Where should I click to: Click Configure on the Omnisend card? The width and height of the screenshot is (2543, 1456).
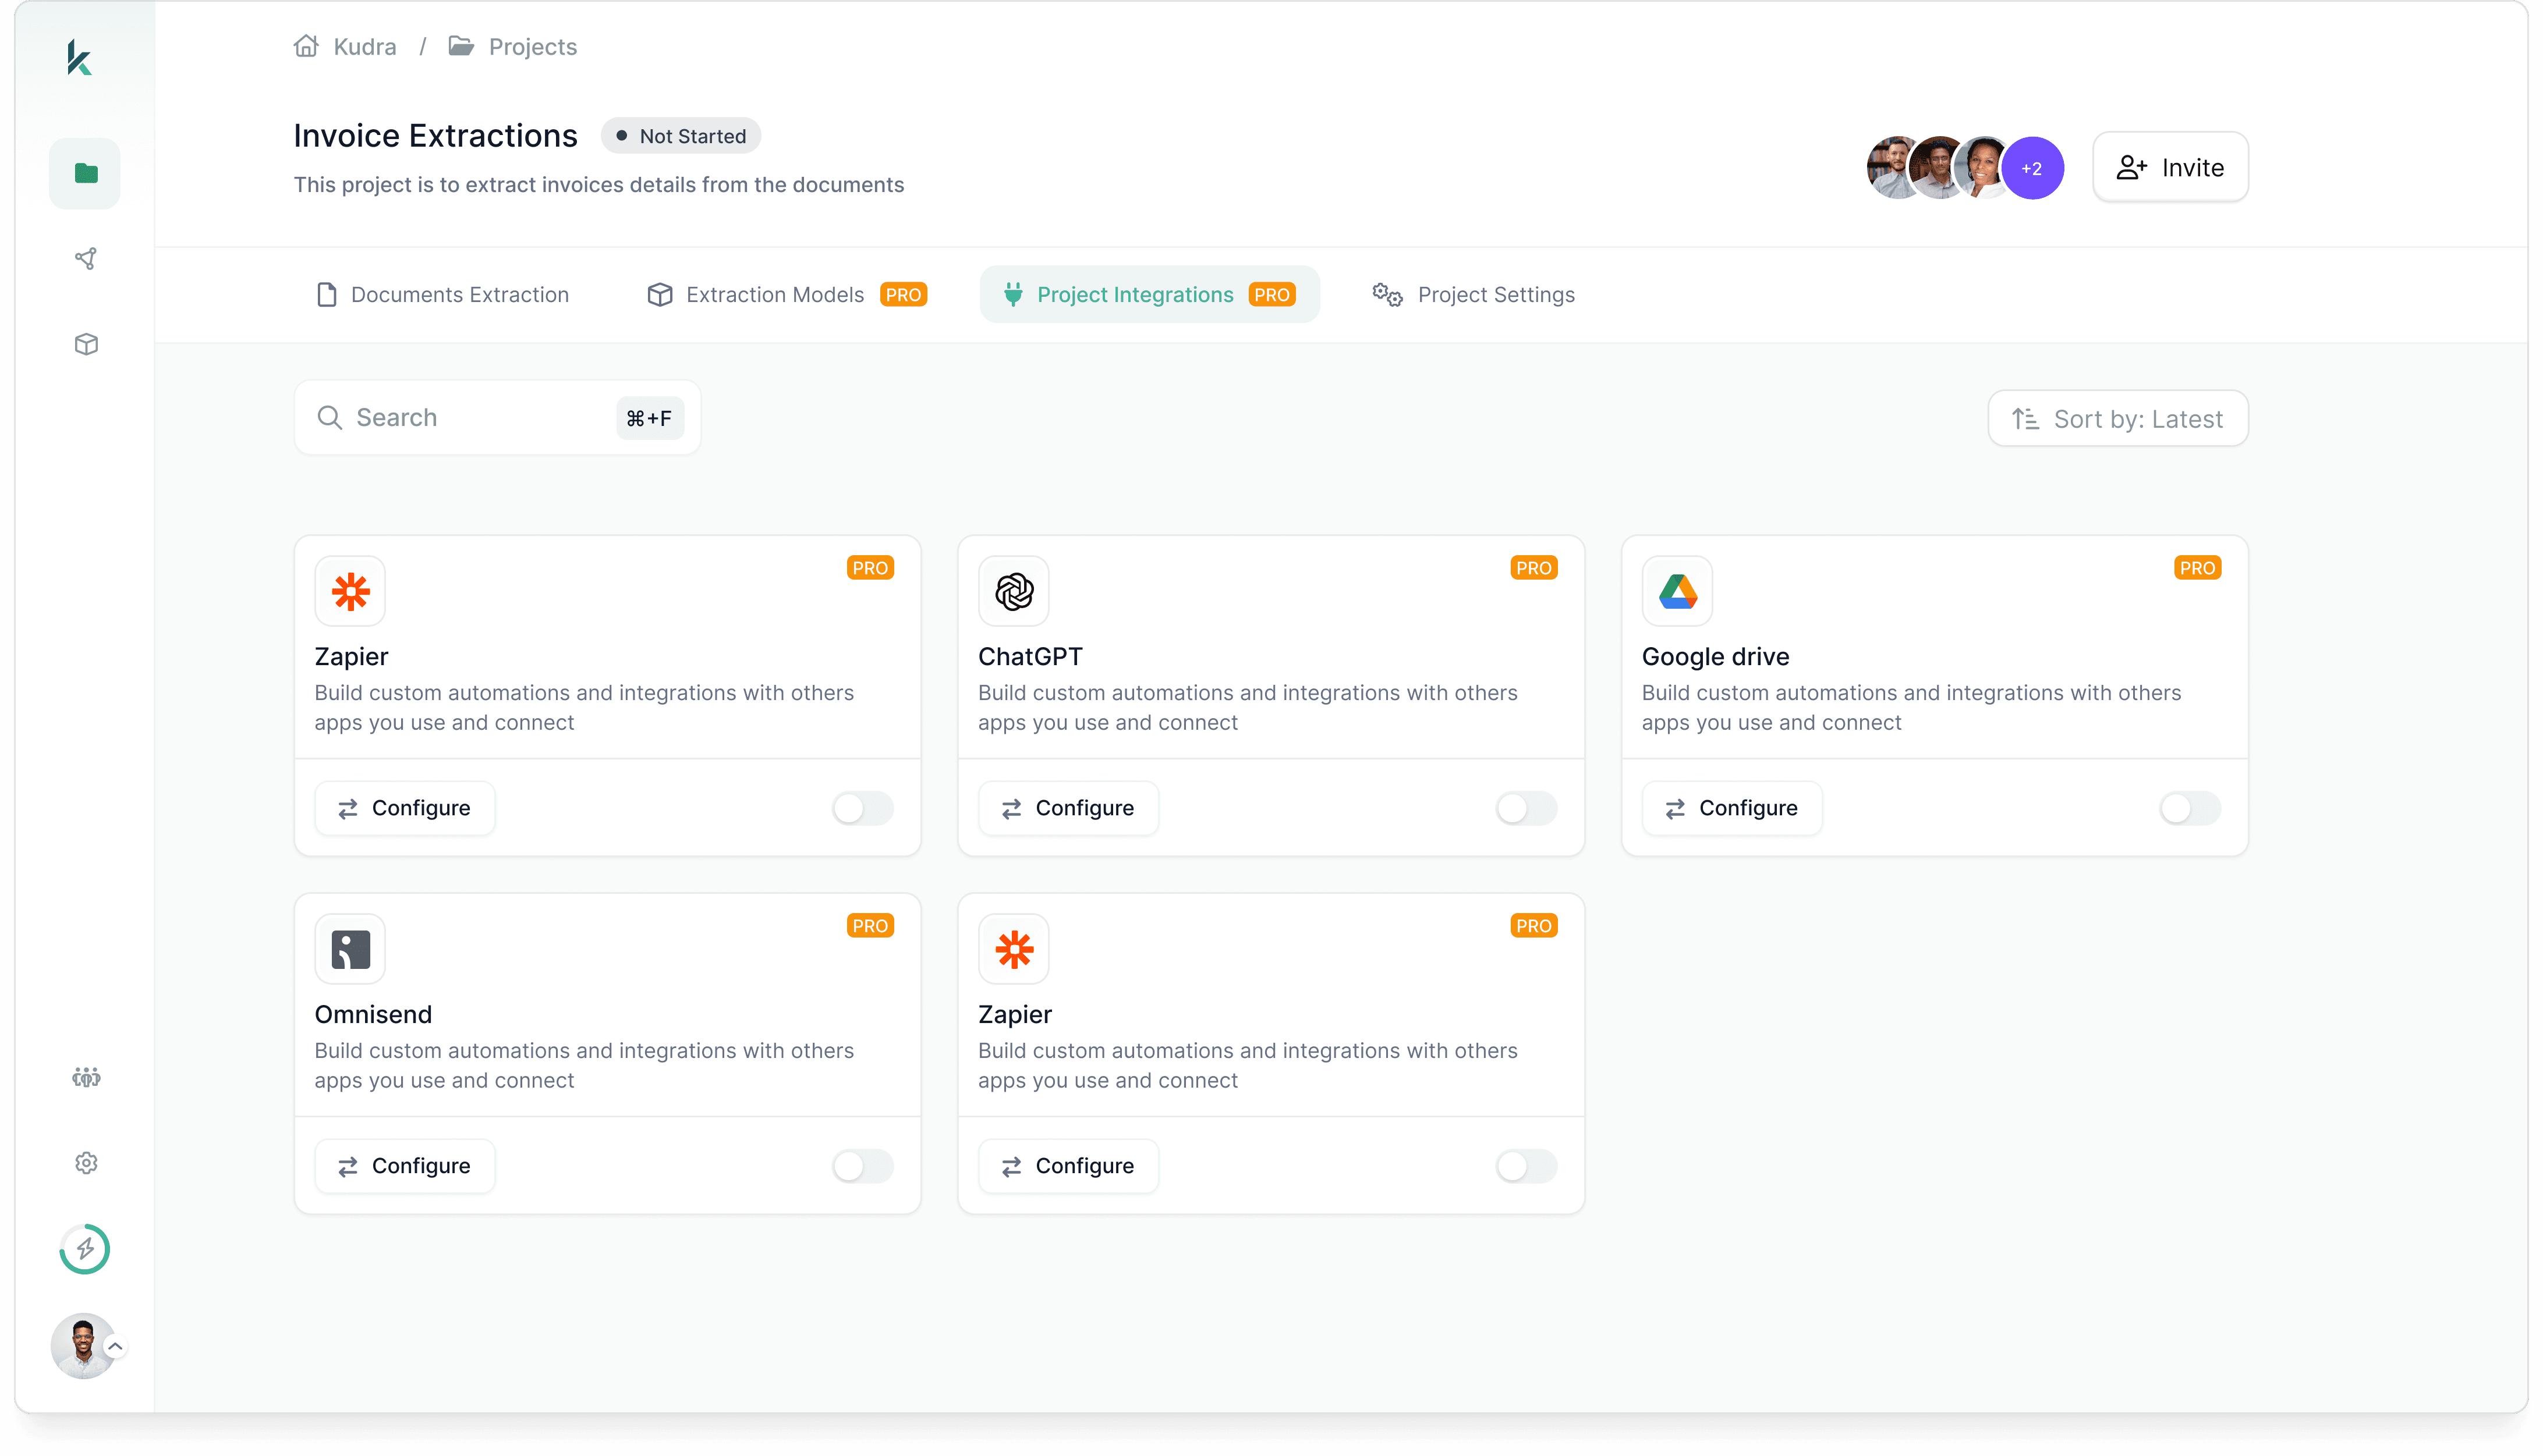click(404, 1165)
